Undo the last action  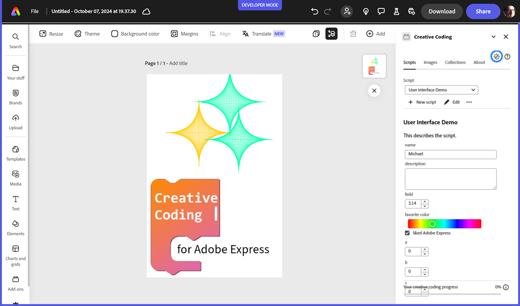[x=314, y=11]
